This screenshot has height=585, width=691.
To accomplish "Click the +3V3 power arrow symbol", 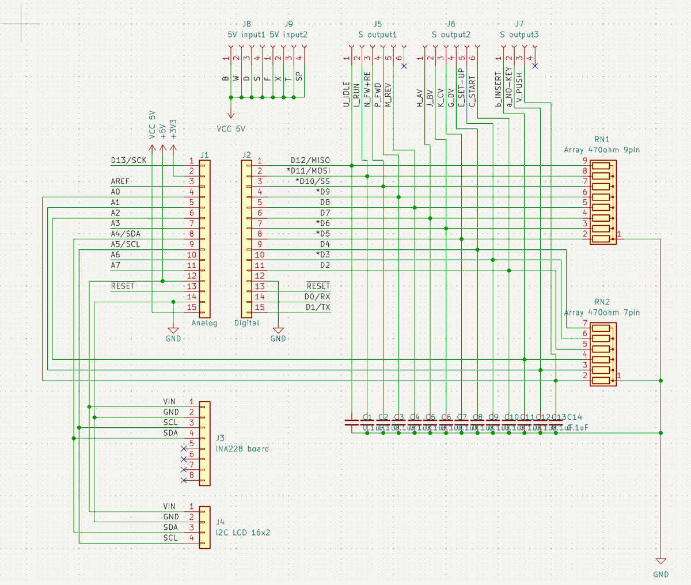I will [173, 149].
